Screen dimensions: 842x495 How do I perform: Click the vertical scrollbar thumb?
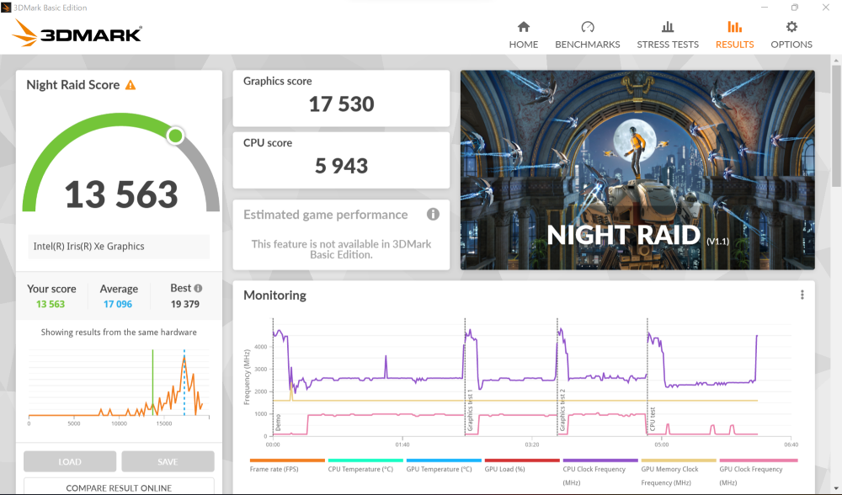[836, 126]
